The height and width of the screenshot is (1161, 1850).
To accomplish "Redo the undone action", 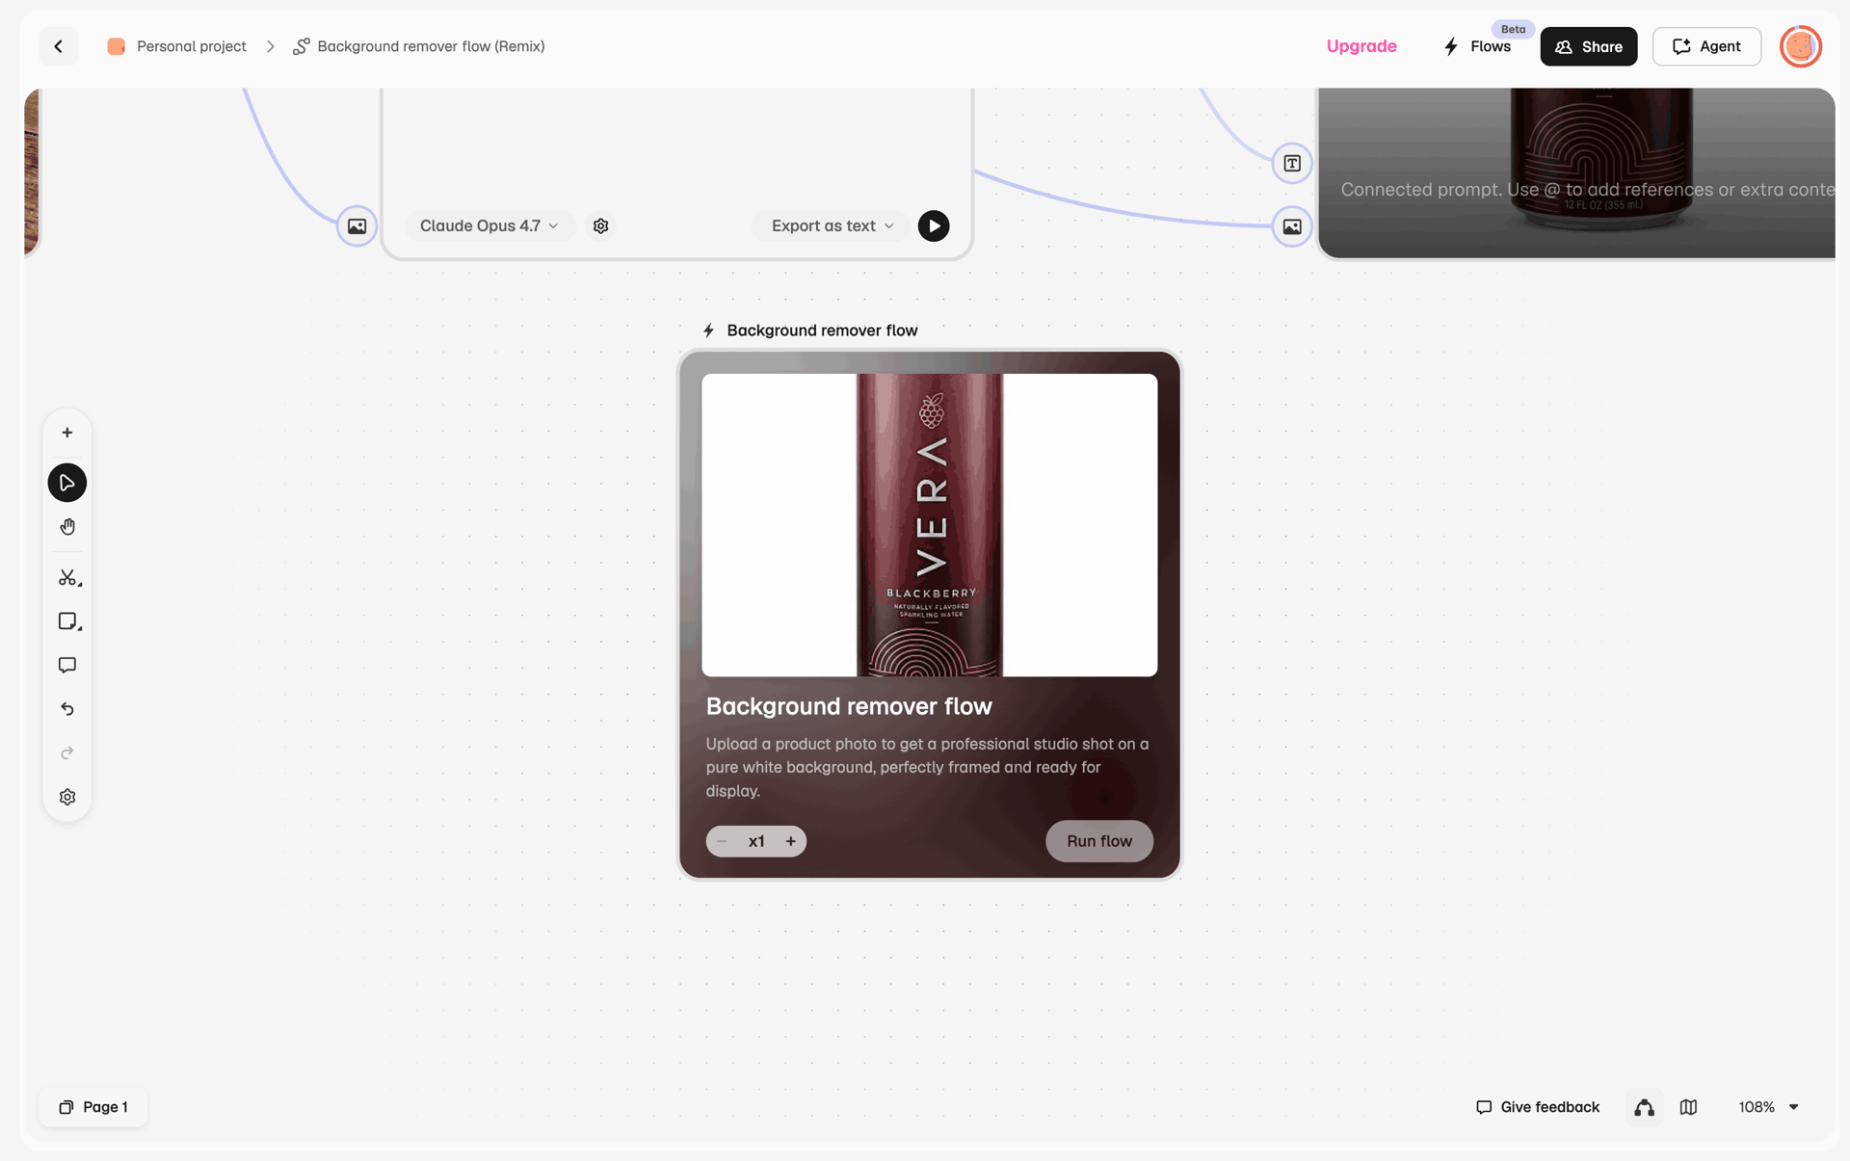I will click(67, 753).
